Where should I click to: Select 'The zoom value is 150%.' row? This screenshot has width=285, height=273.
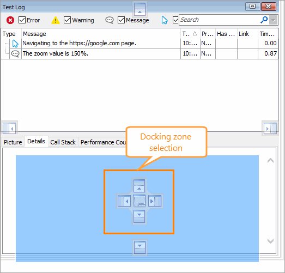(x=140, y=54)
